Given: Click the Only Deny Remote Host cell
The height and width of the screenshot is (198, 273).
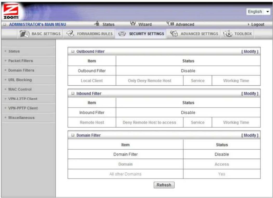Looking at the screenshot, I should (x=150, y=81).
